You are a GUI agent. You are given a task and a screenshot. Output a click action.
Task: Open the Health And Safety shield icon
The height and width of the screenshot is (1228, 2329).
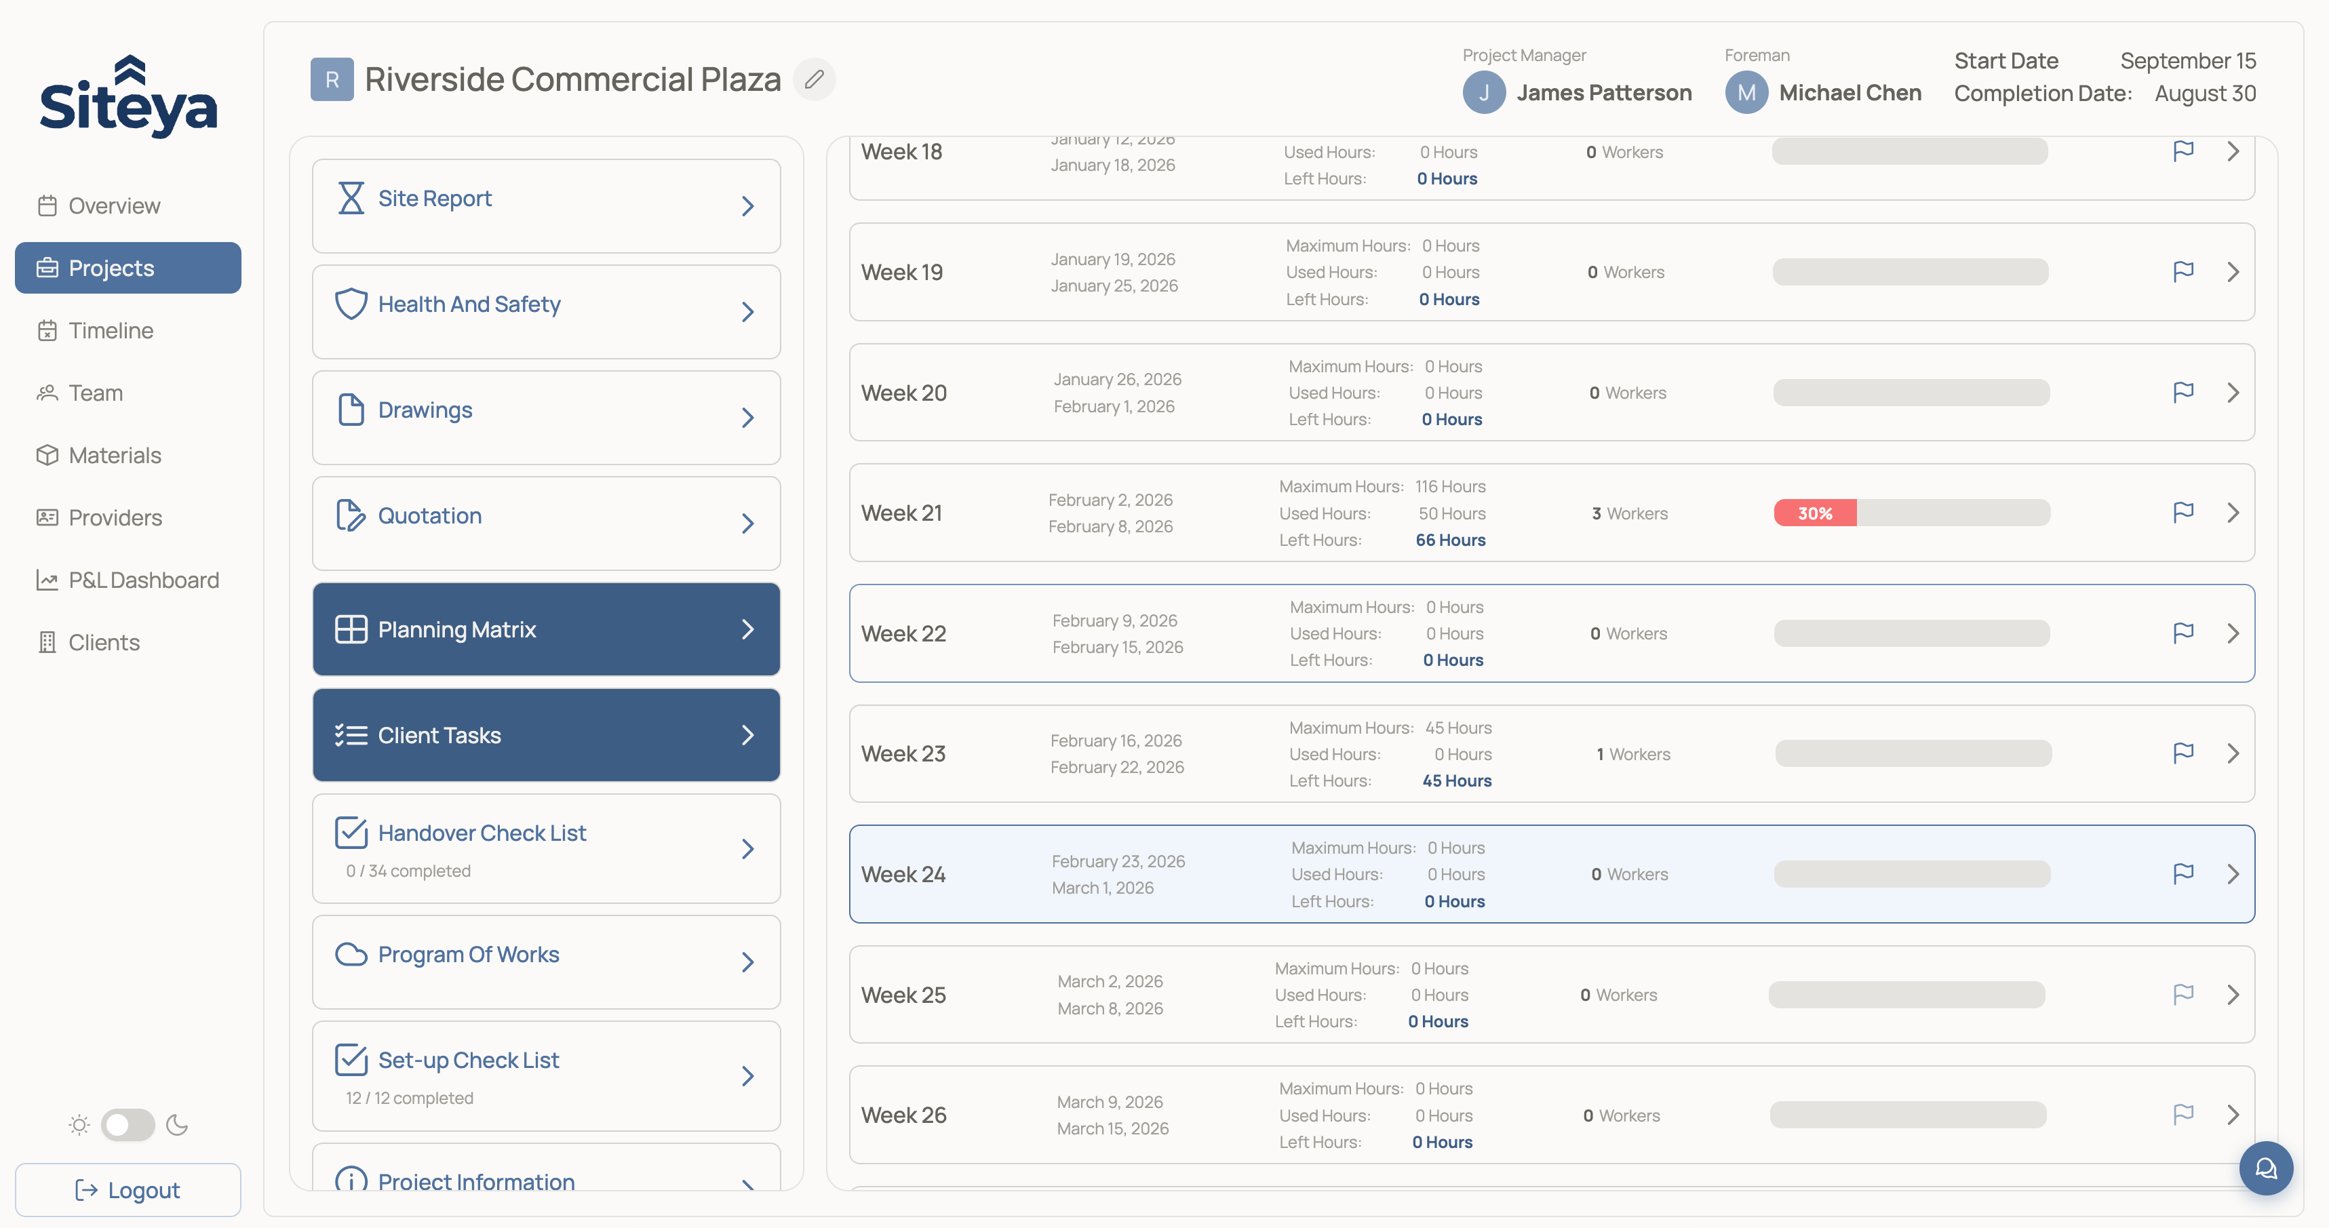click(352, 304)
